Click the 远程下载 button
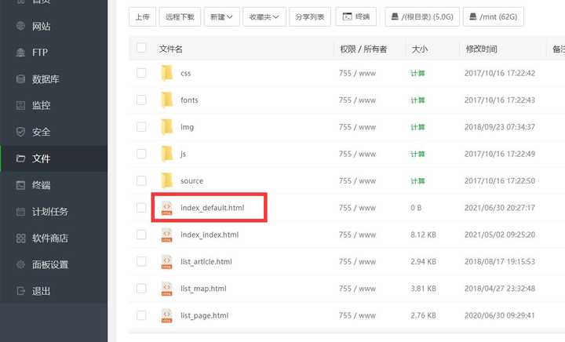 point(180,17)
